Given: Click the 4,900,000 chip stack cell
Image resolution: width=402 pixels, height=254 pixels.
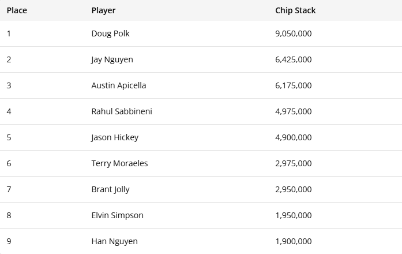Looking at the screenshot, I should [x=294, y=137].
